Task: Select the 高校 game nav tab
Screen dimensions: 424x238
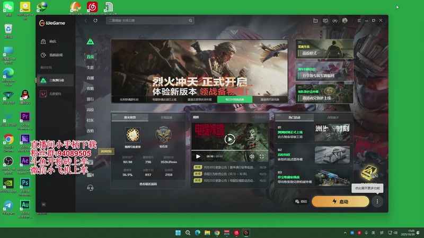Action: click(90, 109)
